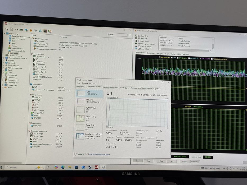Click the Меньше collapse button
Viewport: 247px width, 185px height.
pyautogui.click(x=79, y=154)
